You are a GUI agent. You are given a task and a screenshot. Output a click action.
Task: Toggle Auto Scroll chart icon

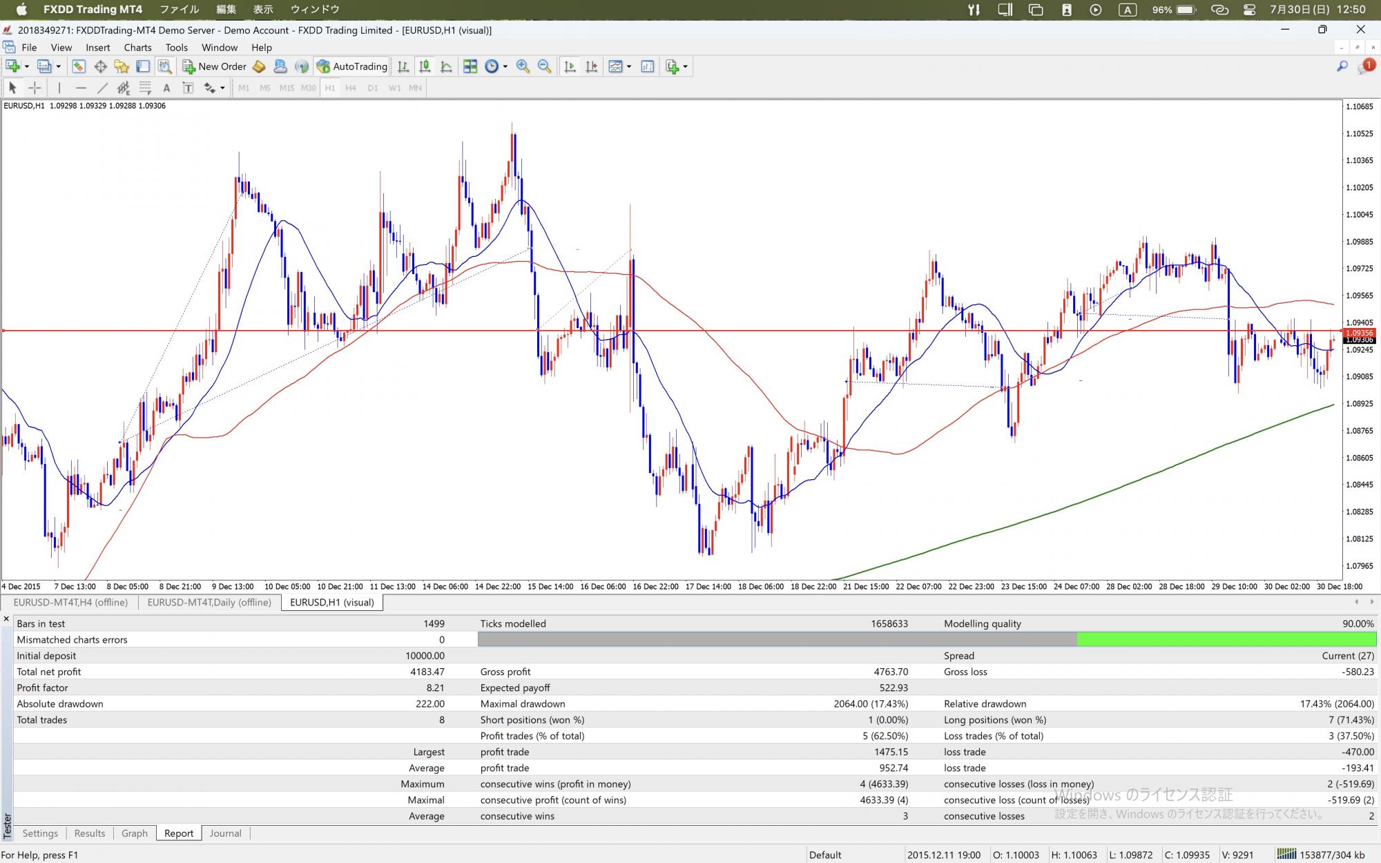[x=570, y=66]
